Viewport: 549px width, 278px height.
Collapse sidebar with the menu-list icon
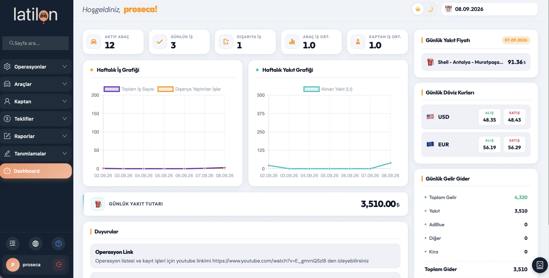point(13,243)
